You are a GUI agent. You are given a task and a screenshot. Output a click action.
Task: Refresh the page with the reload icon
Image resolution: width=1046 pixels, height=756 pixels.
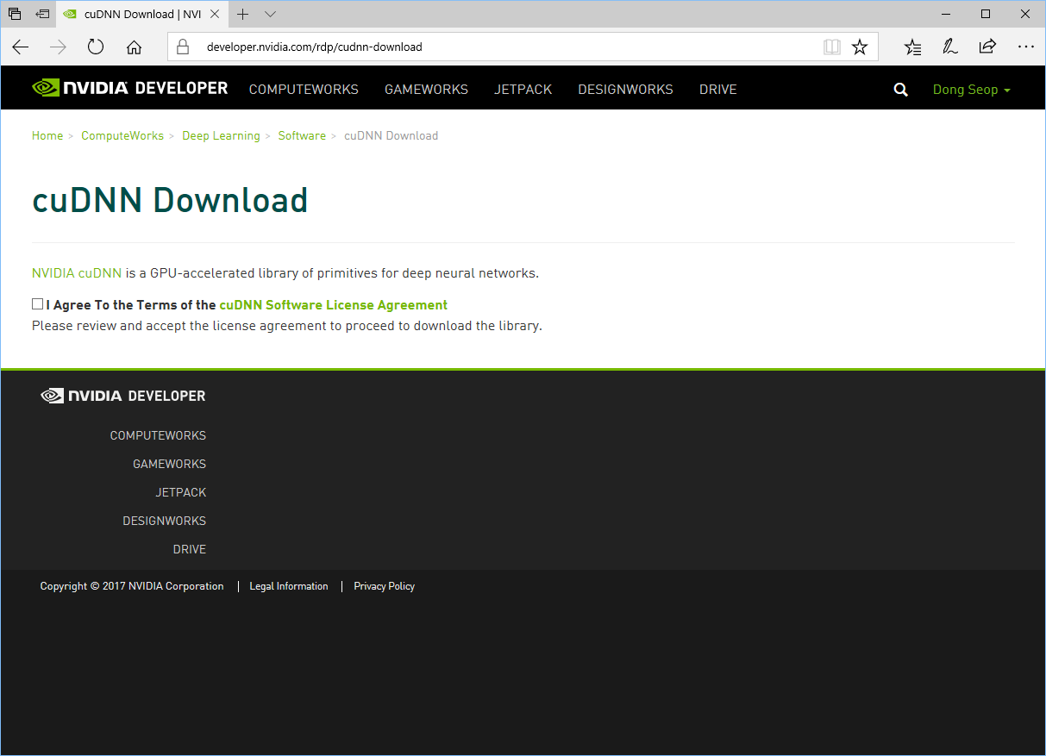[96, 47]
